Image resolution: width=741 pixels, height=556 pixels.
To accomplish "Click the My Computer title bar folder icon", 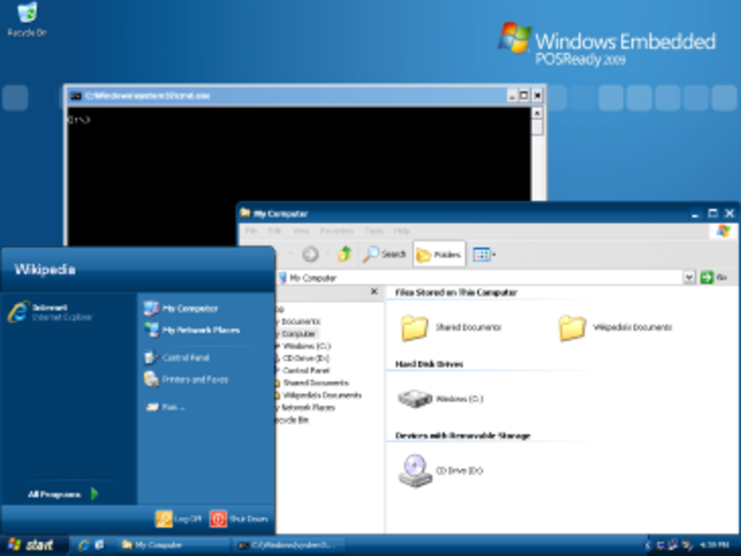I will 245,213.
